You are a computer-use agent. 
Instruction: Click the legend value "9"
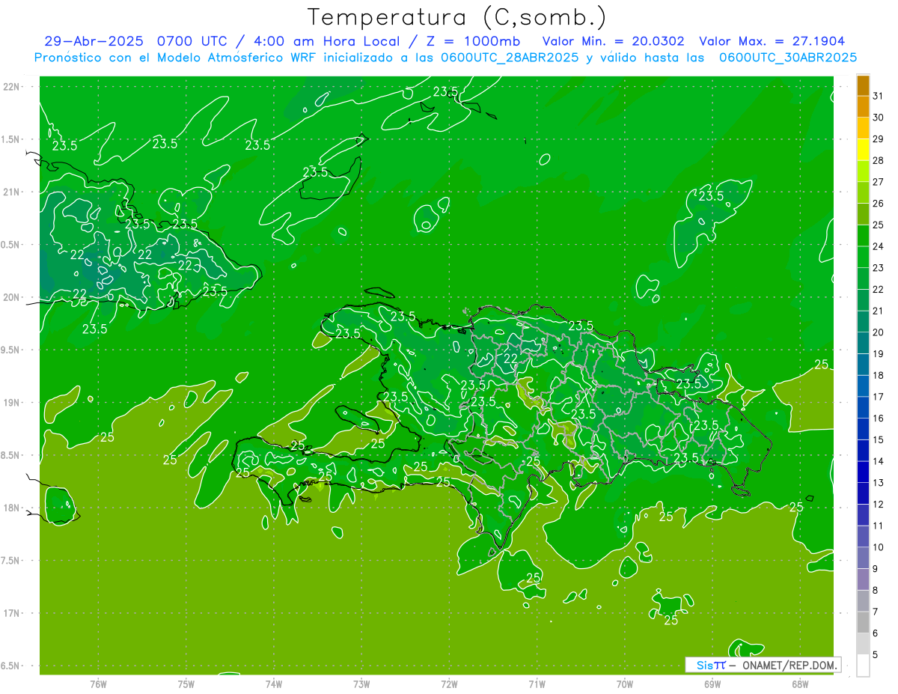click(x=875, y=569)
